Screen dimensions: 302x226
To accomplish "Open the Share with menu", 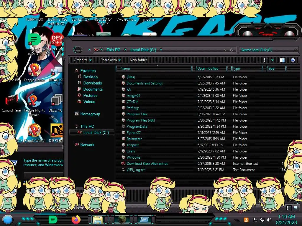I will (111, 60).
